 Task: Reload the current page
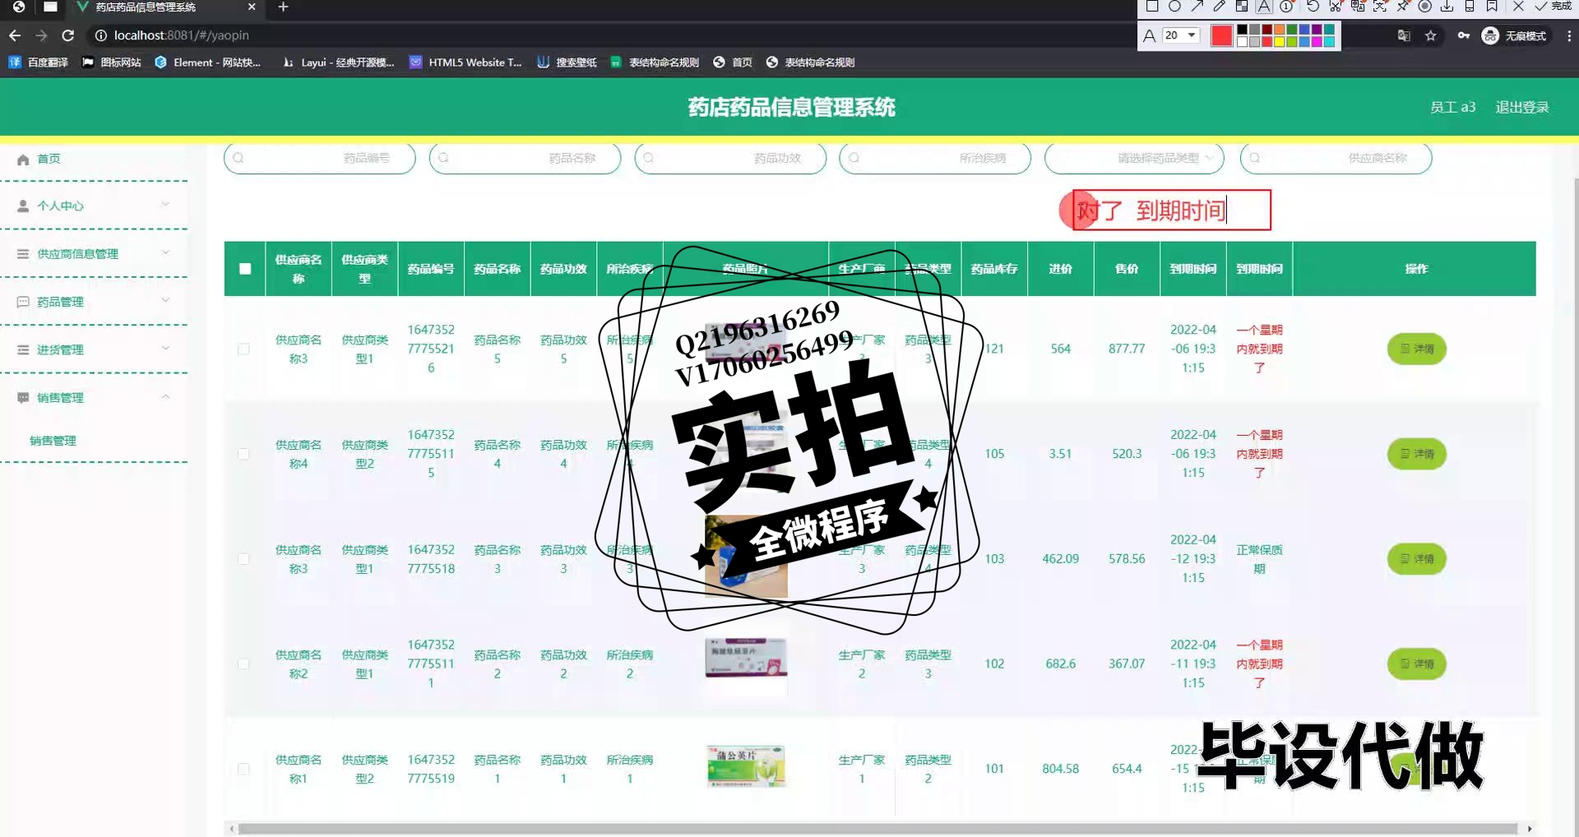tap(68, 35)
